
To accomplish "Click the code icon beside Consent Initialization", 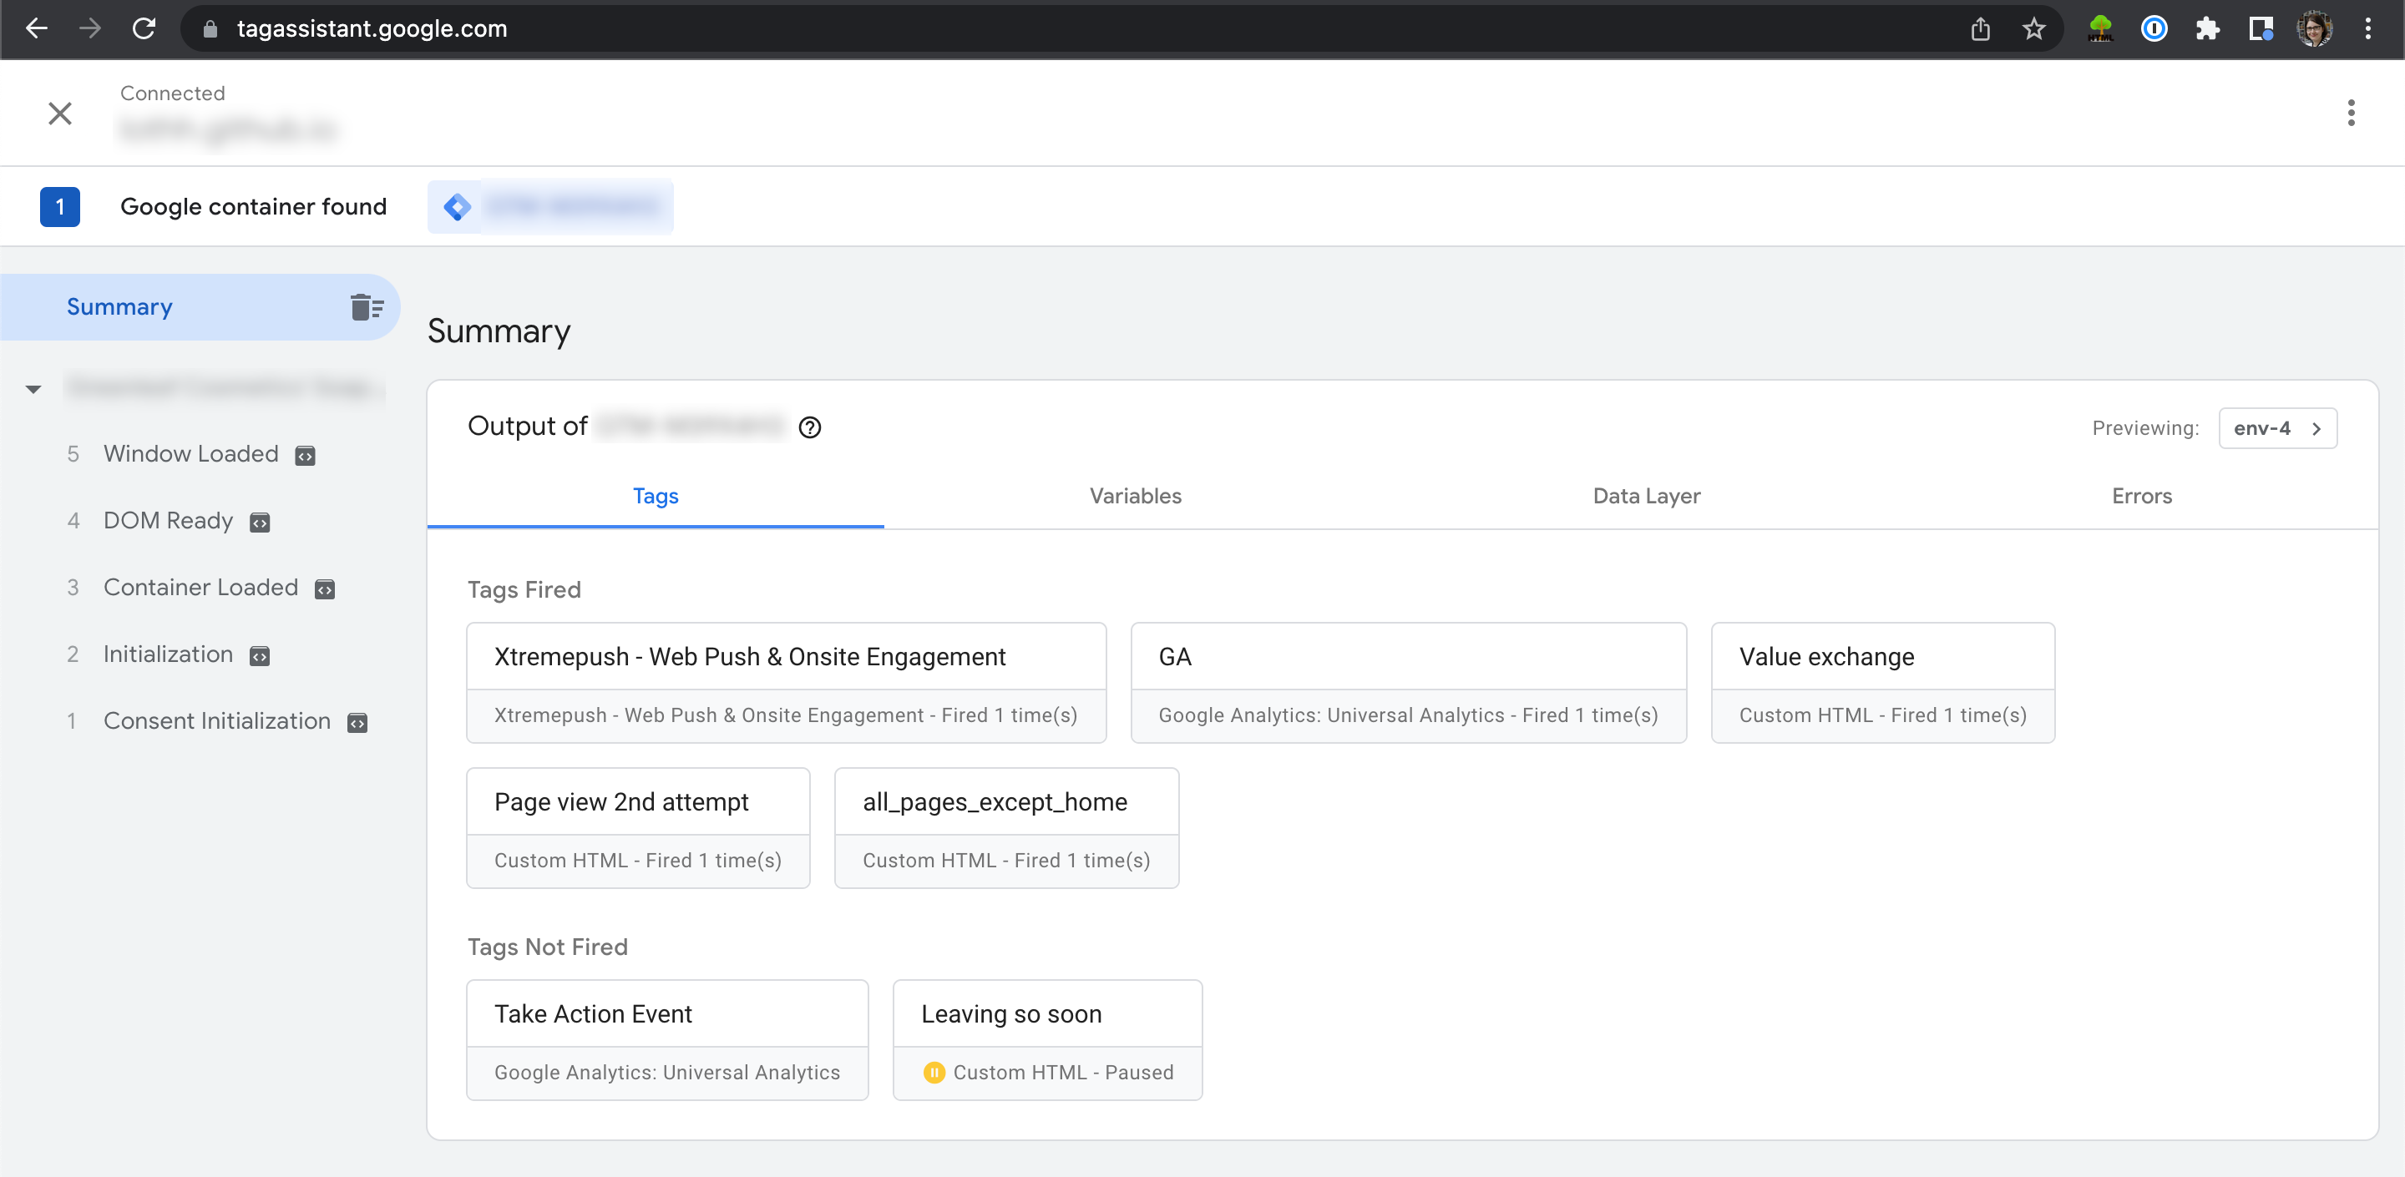I will point(357,722).
